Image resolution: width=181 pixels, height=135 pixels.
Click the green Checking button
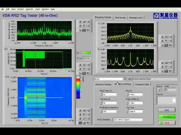coord(167,117)
